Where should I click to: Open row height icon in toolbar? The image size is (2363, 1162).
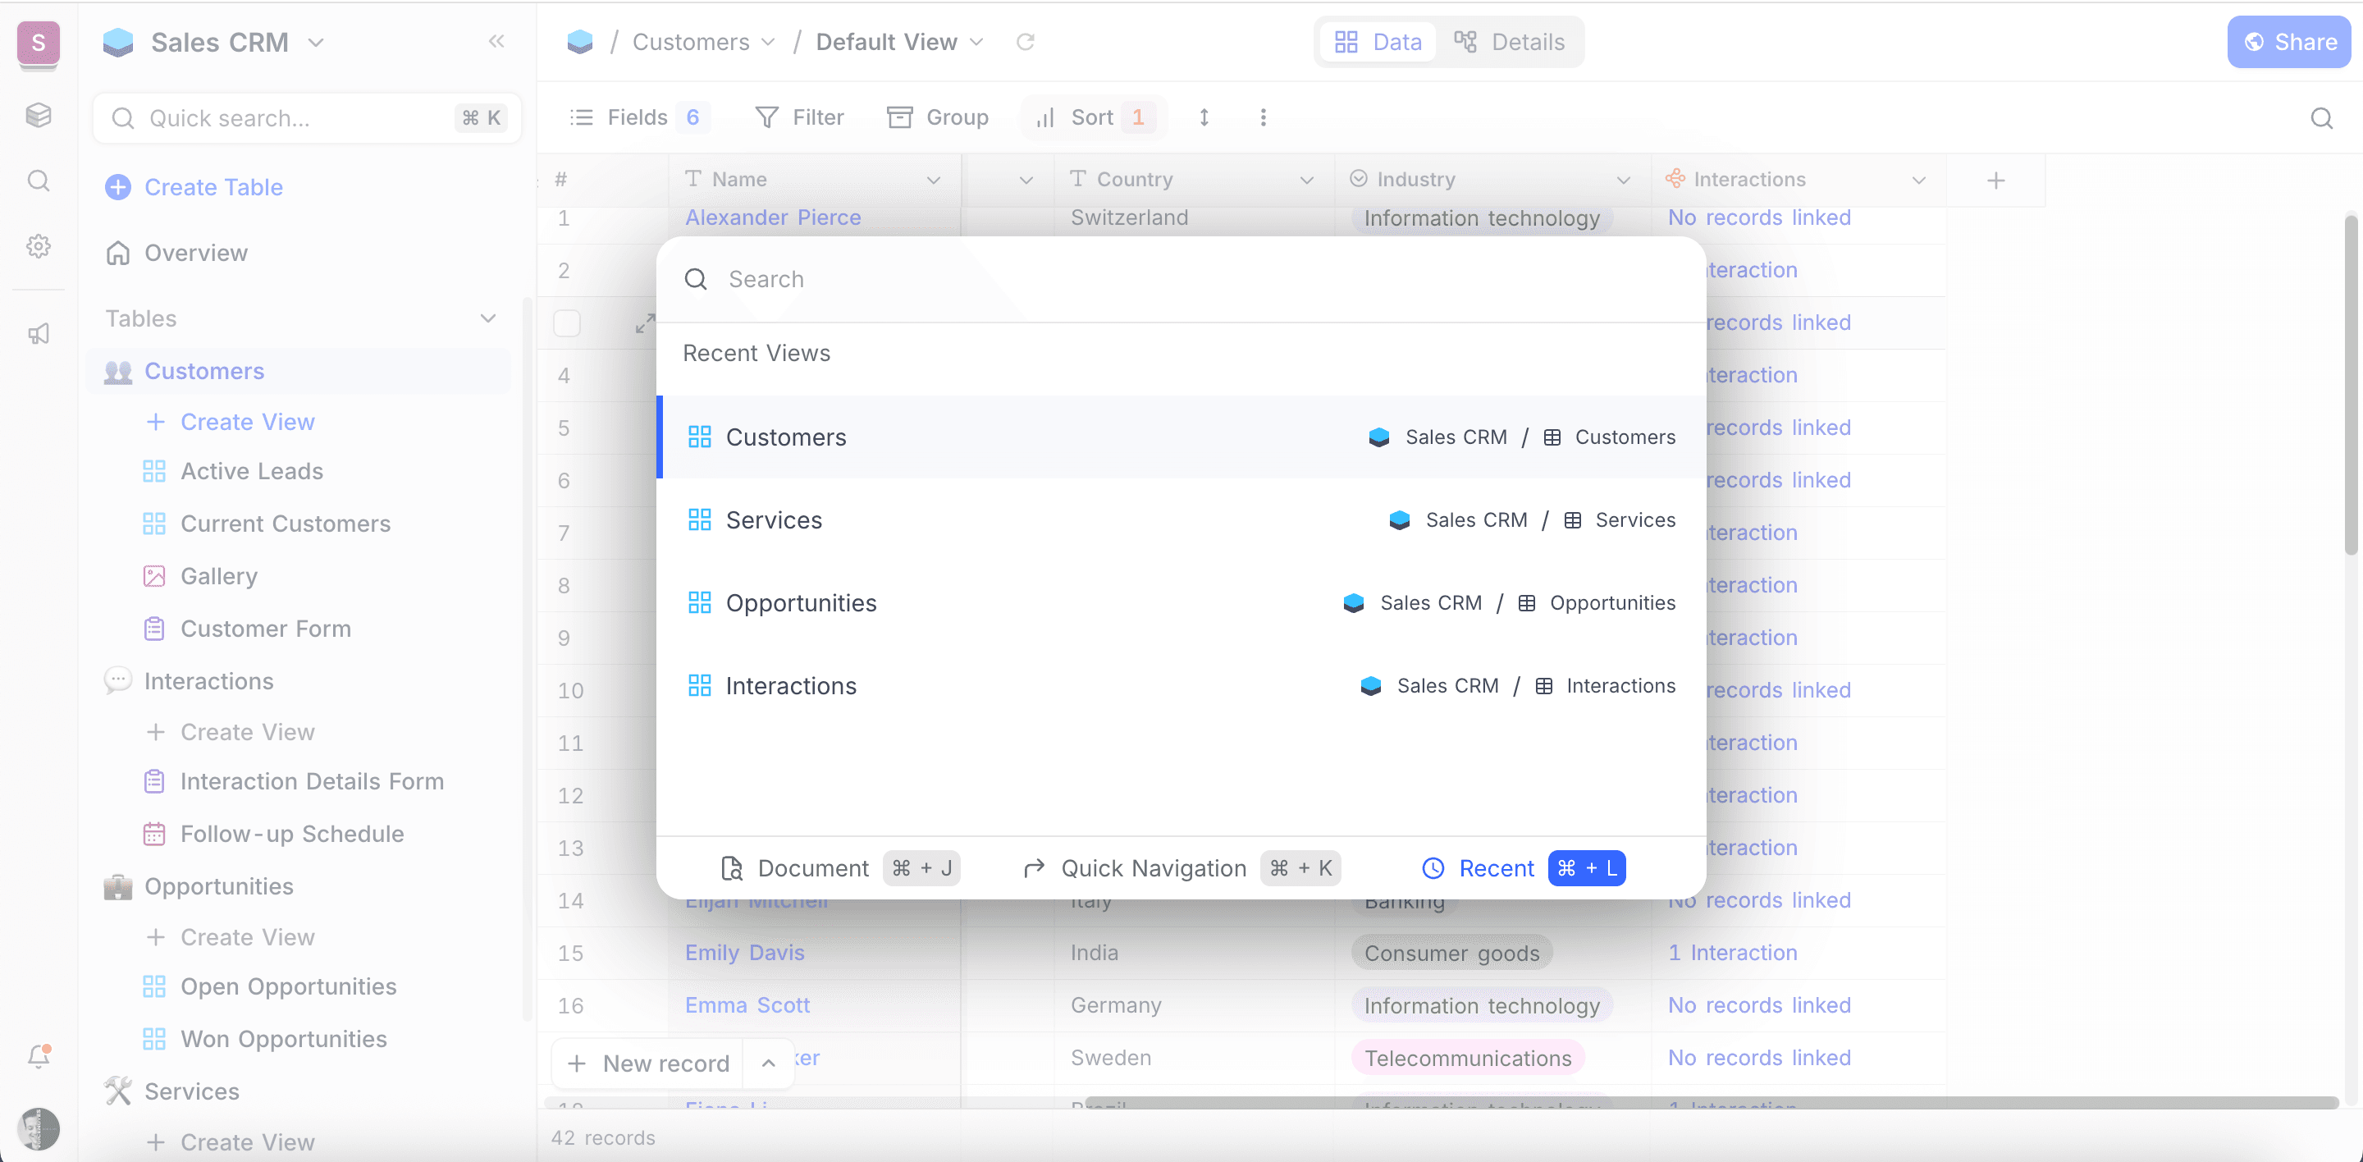[x=1204, y=117]
